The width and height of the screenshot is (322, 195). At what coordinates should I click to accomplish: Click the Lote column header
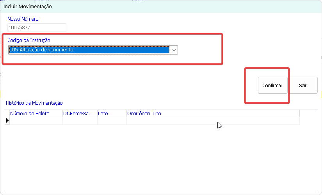(112, 114)
